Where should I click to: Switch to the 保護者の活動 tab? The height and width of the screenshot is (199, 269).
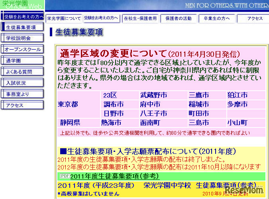tap(179, 18)
